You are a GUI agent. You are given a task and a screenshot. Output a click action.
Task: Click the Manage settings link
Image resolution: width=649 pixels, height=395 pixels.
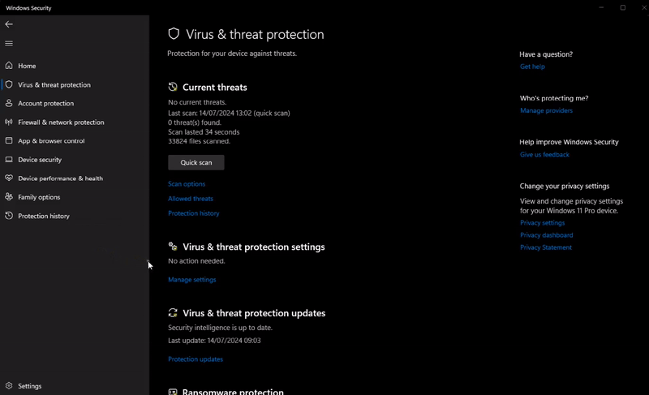[x=192, y=280]
